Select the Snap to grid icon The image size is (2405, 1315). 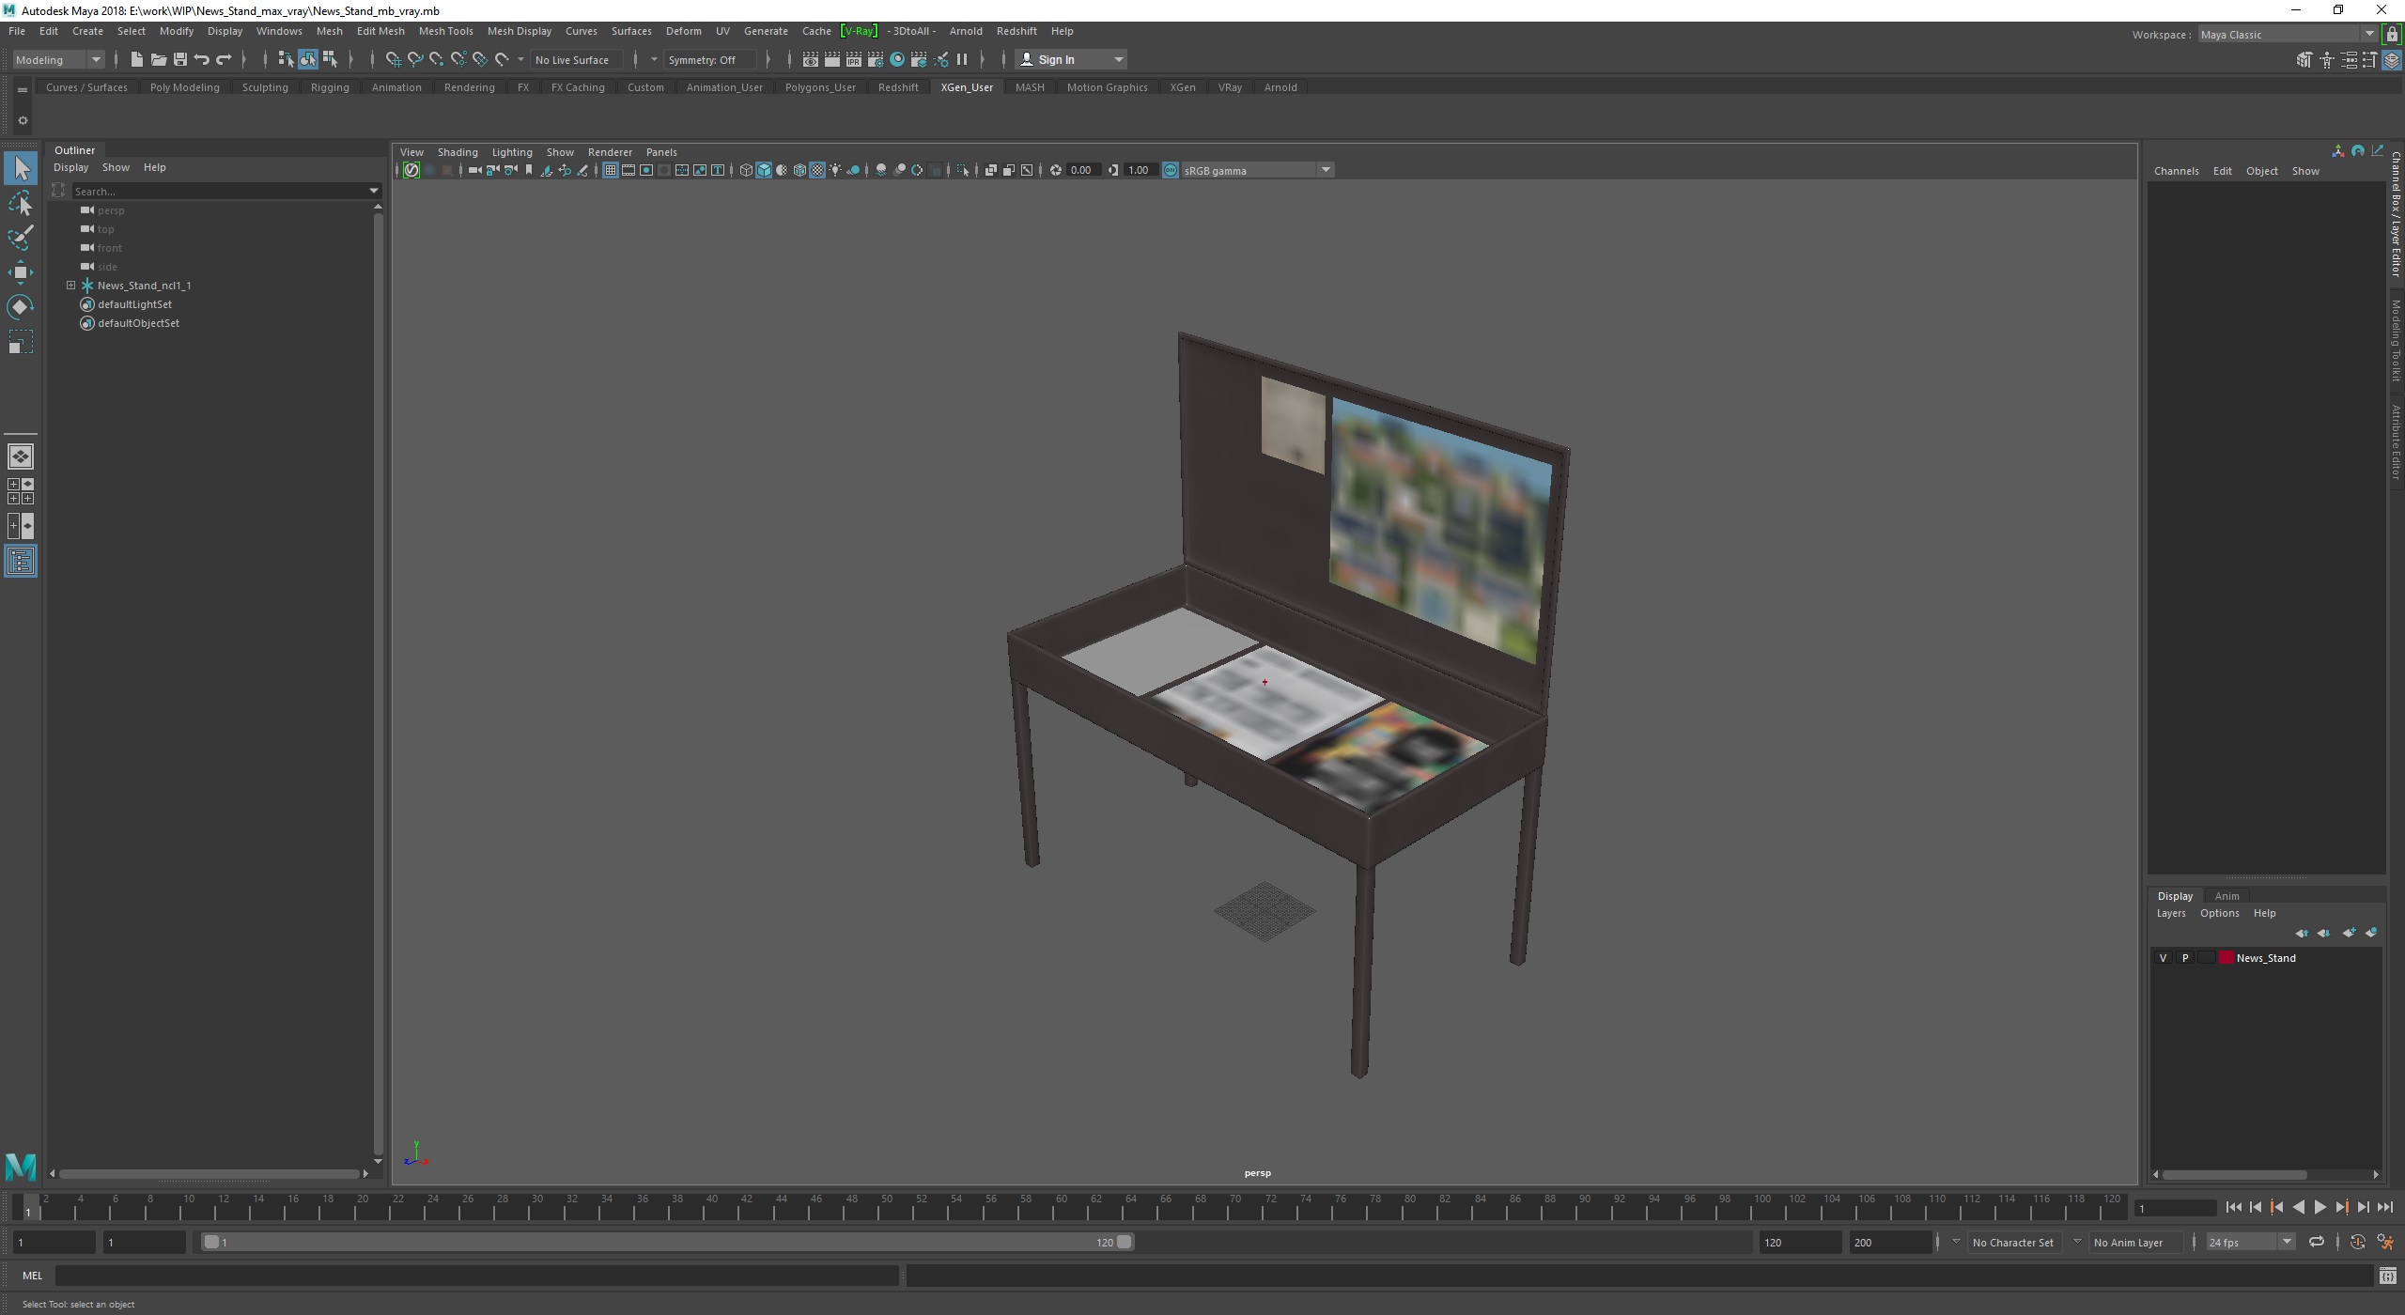[x=390, y=60]
